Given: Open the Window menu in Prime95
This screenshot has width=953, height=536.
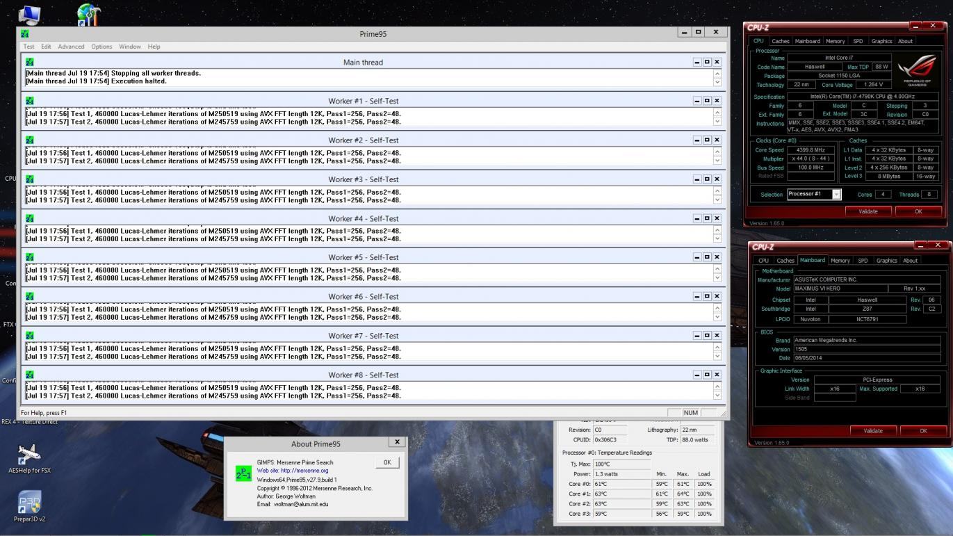Looking at the screenshot, I should point(130,47).
